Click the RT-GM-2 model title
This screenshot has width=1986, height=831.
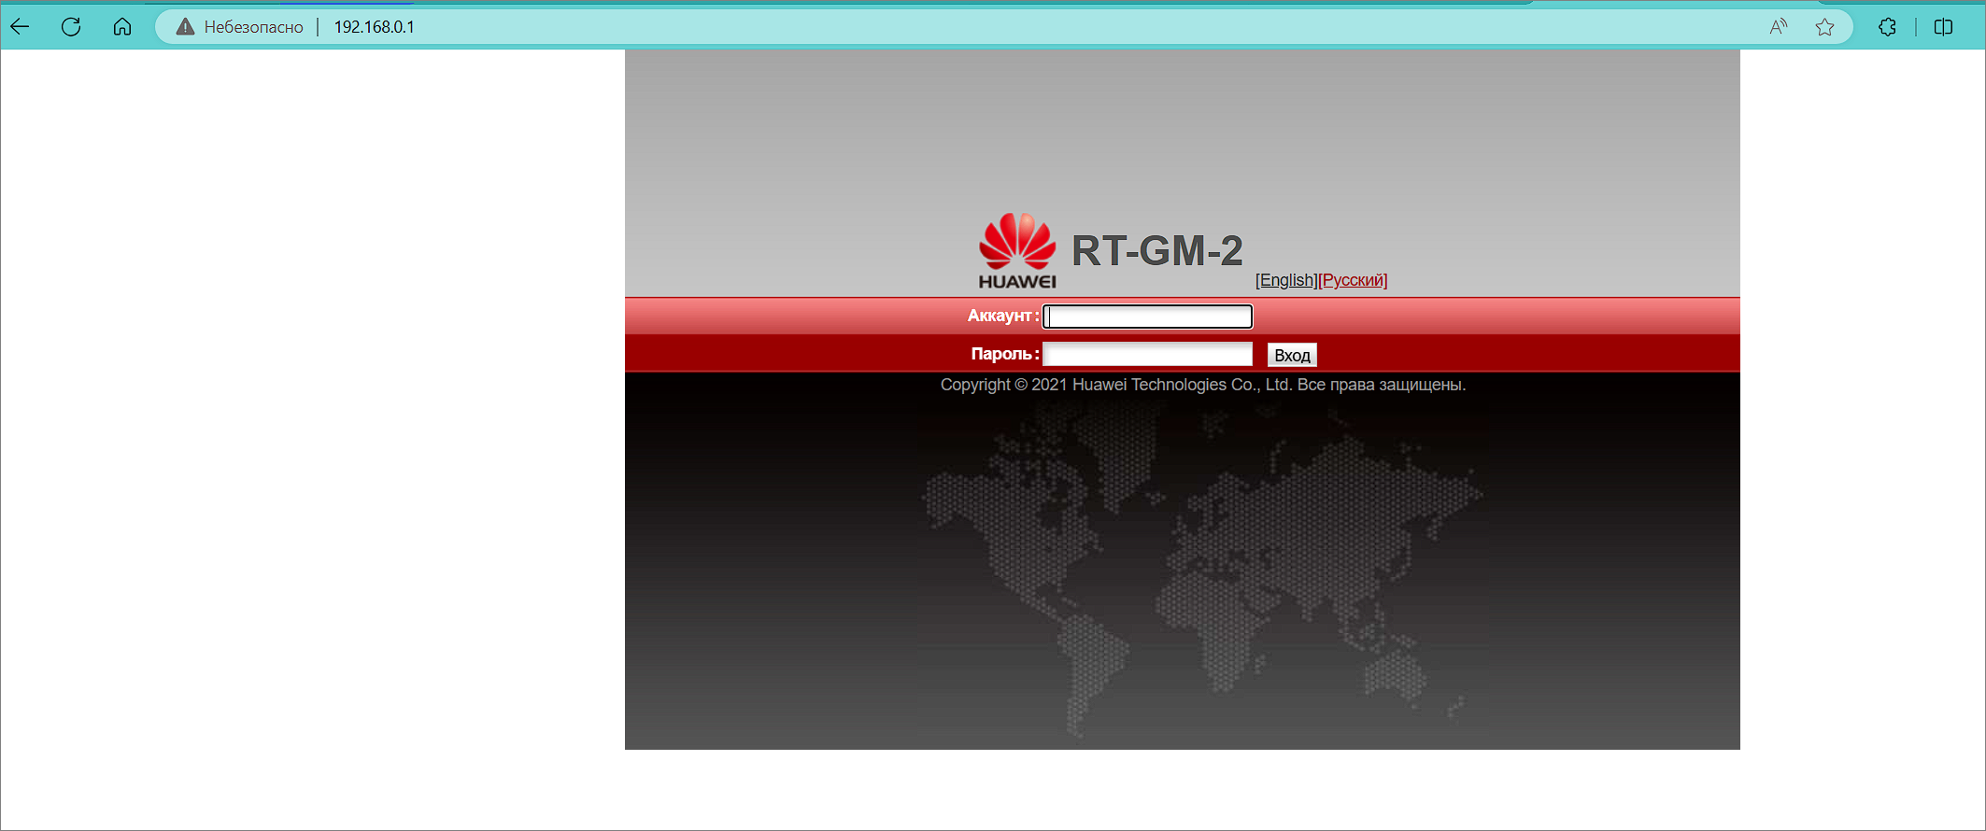click(1156, 250)
